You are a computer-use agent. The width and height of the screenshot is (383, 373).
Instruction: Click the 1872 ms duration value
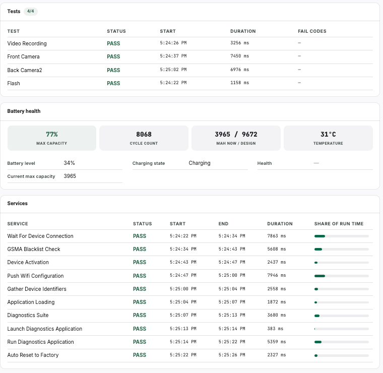(x=277, y=302)
